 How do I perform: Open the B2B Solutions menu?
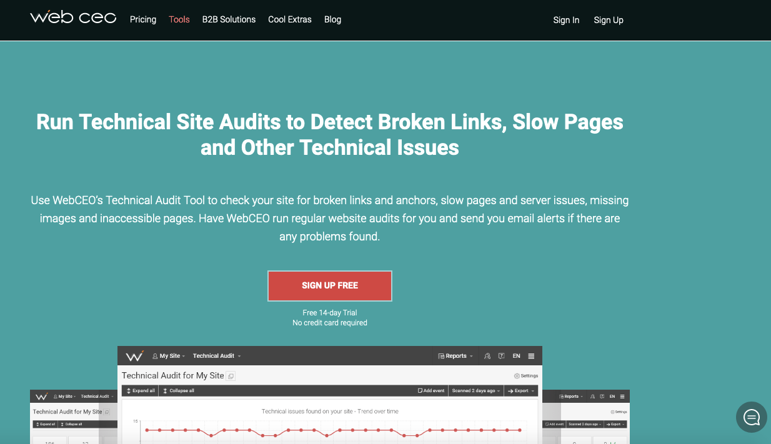click(229, 19)
